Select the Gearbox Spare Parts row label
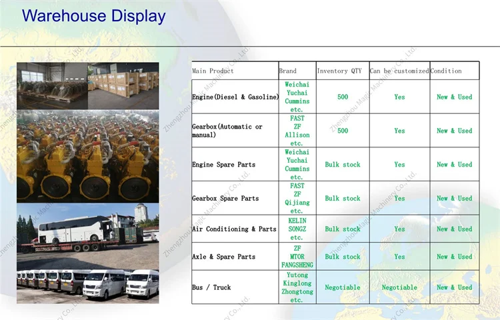Image resolution: width=500 pixels, height=320 pixels. (225, 199)
